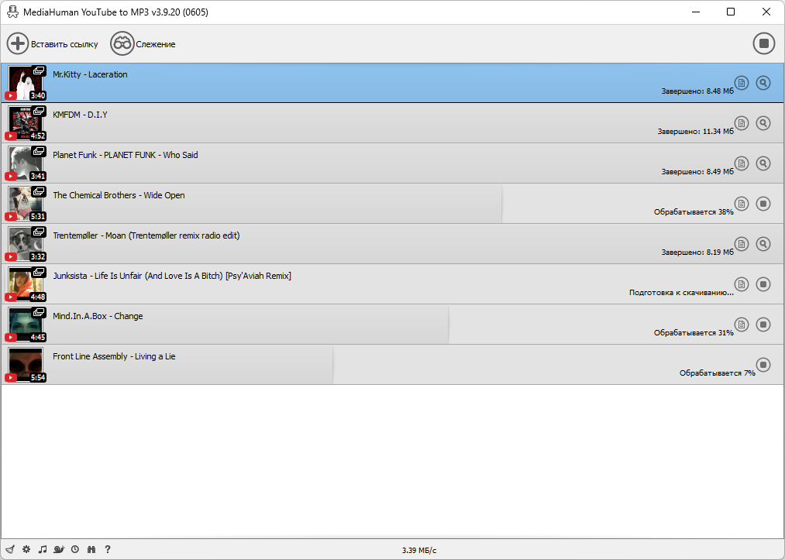This screenshot has width=785, height=560.
Task: Select Trentemøller - Moan remix radio edit title
Action: click(146, 235)
